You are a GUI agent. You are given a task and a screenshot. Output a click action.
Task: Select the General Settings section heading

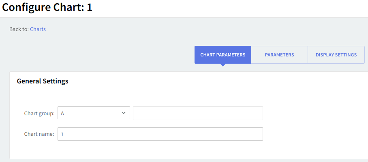tap(43, 81)
